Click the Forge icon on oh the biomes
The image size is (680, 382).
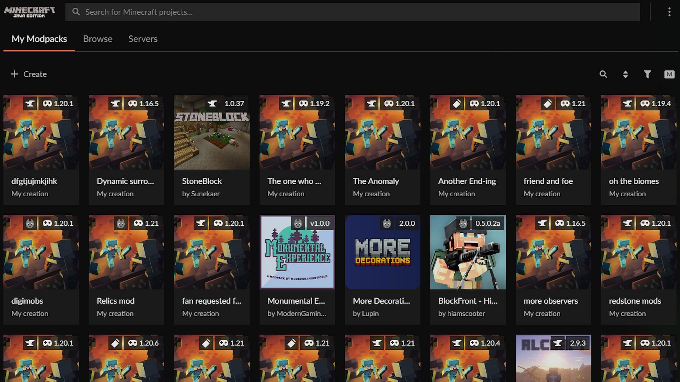coord(628,104)
